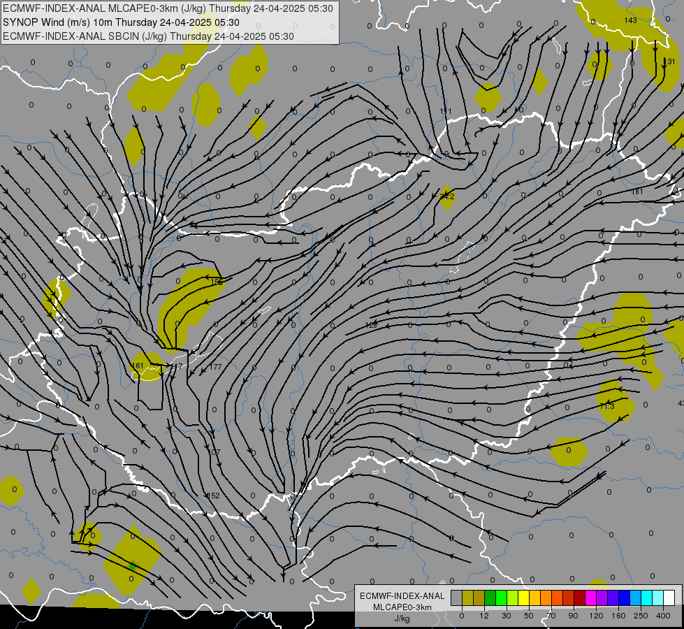Click the pure blue legend swatch
The height and width of the screenshot is (629, 684).
(624, 598)
